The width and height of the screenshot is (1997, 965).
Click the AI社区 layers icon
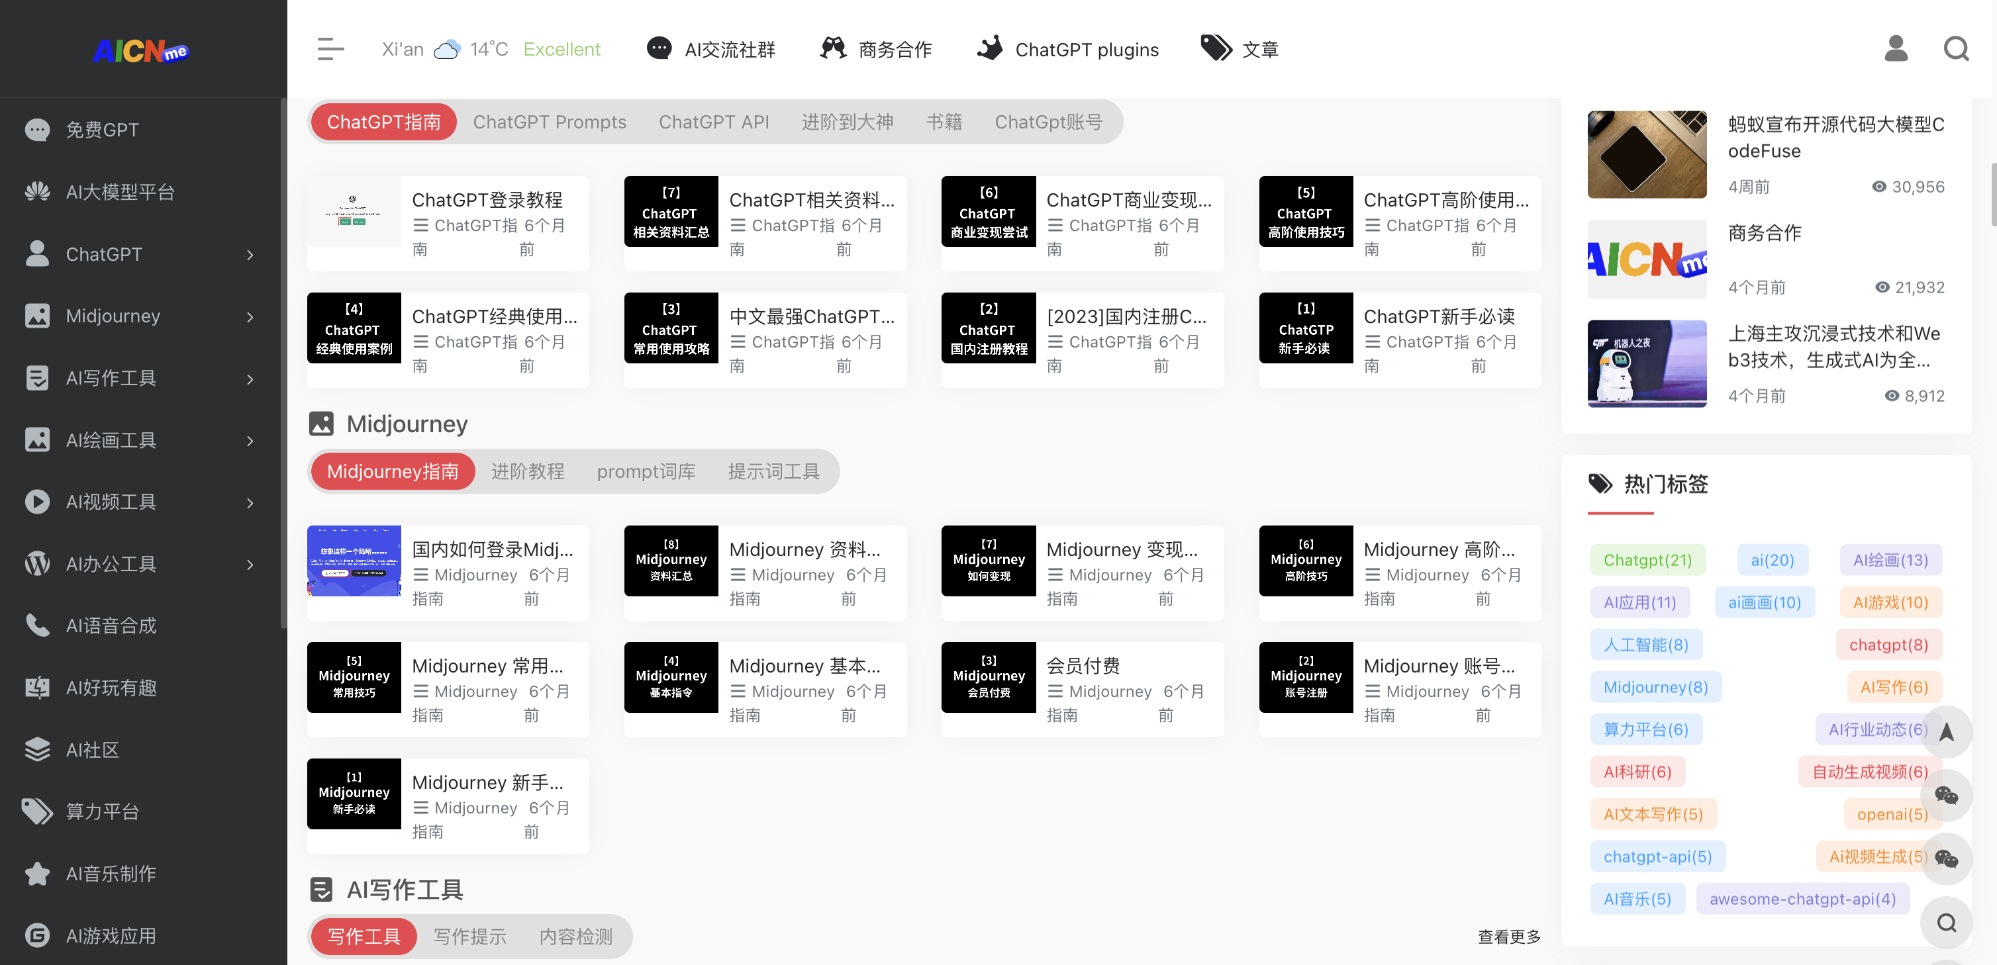pyautogui.click(x=37, y=749)
